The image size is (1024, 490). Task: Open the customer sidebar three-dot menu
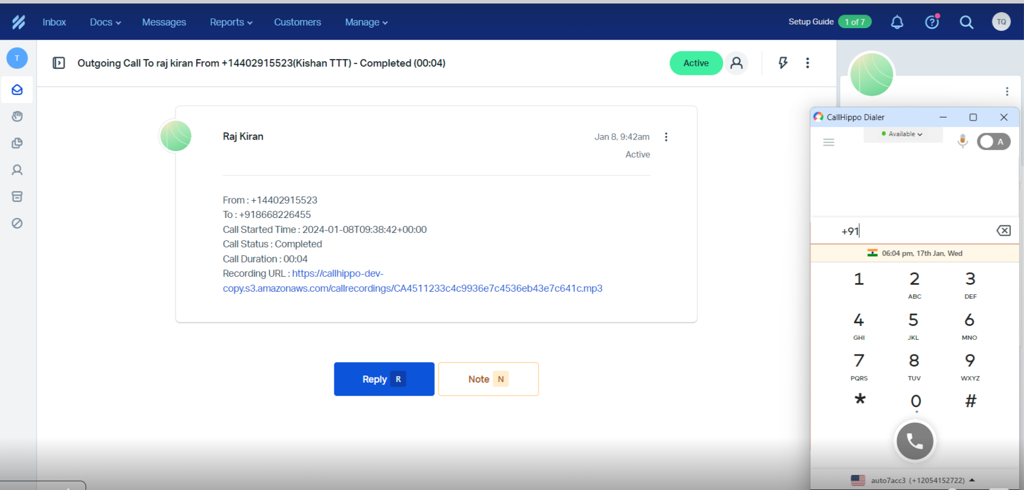point(1007,91)
